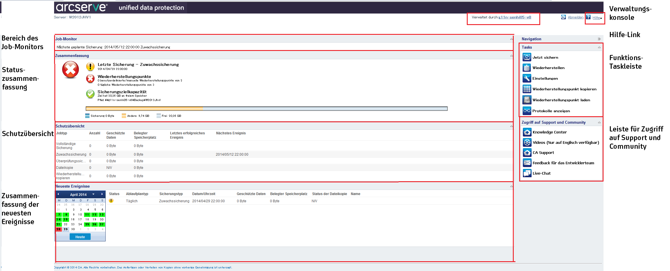The width and height of the screenshot is (670, 271).
Task: Click the Abmelden logout option
Action: pos(576,17)
